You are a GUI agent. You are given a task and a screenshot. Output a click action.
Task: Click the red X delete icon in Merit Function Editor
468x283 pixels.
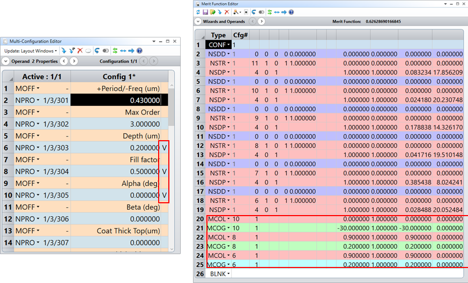227,12
